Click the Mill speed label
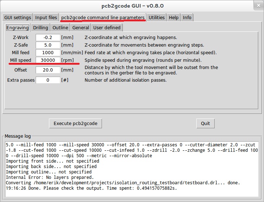The image size is (264, 202). (21, 60)
